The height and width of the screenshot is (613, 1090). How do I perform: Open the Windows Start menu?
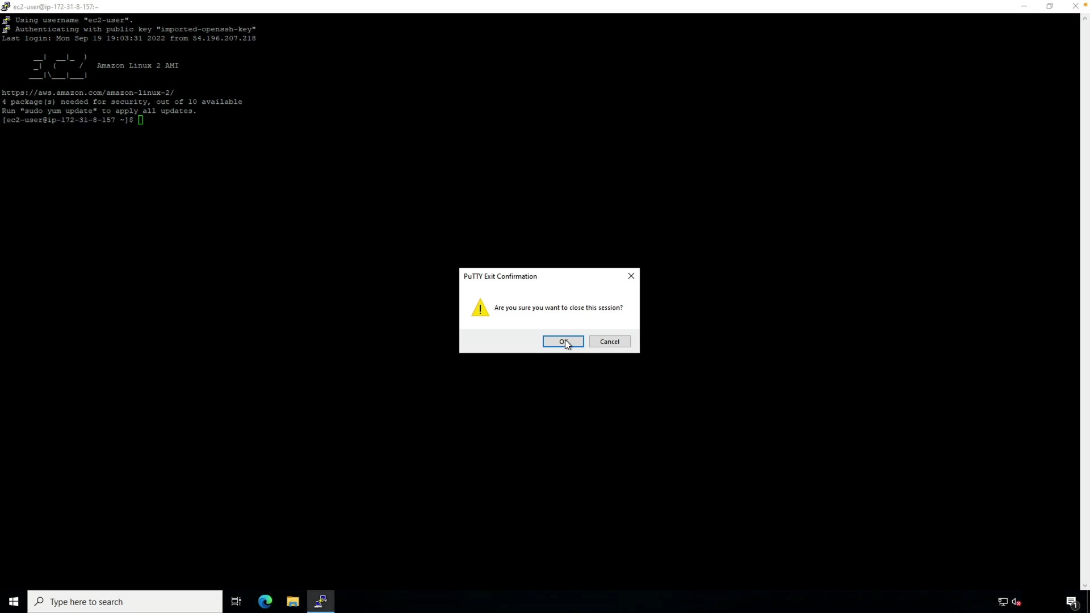pyautogui.click(x=14, y=602)
